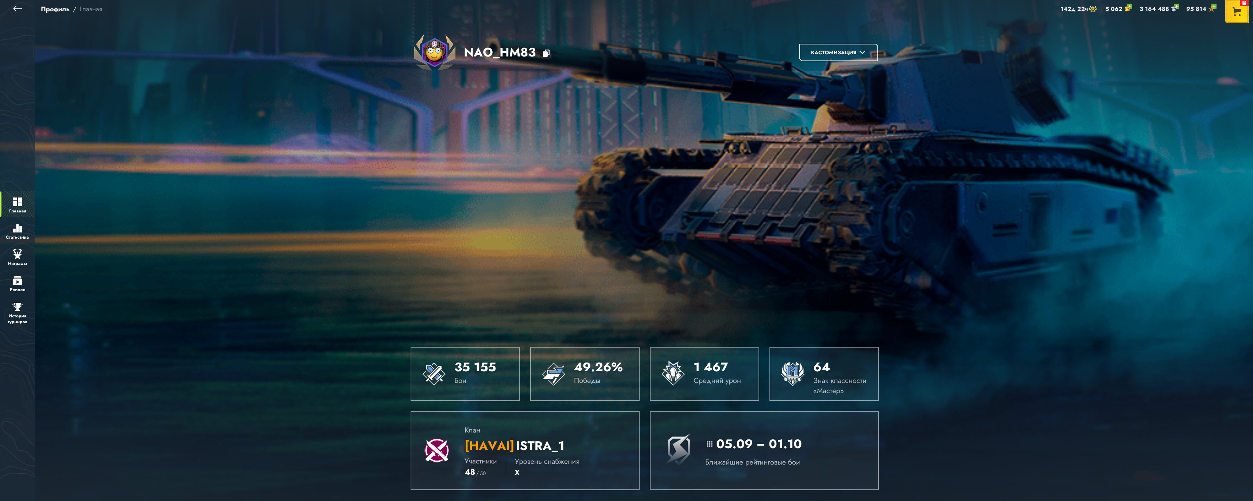
Task: Click the player avatar badge
Action: (434, 52)
